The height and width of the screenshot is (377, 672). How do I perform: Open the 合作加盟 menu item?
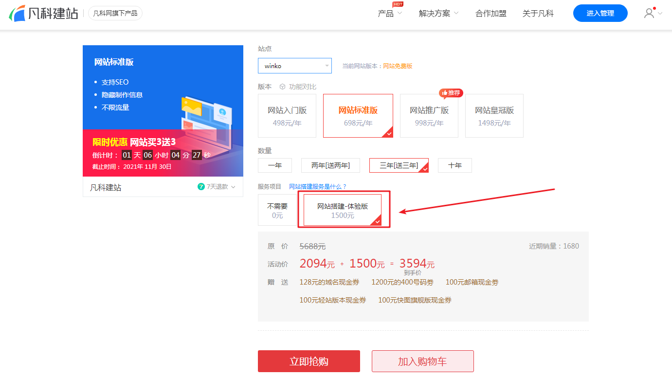[491, 13]
